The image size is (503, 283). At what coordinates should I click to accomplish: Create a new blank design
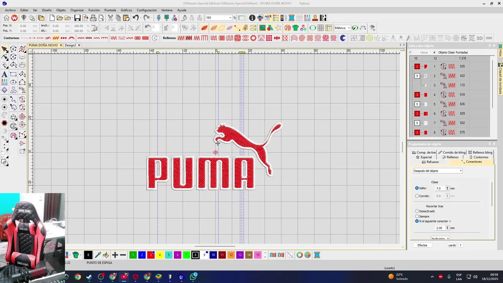(51, 18)
